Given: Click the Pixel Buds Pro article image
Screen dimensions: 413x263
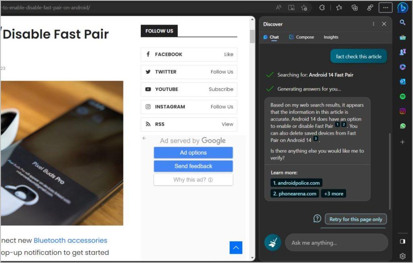Looking at the screenshot, I should 62,153.
